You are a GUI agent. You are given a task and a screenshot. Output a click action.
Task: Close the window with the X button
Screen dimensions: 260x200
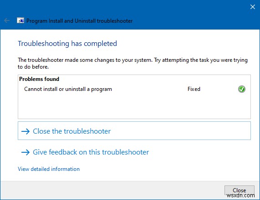pyautogui.click(x=253, y=7)
